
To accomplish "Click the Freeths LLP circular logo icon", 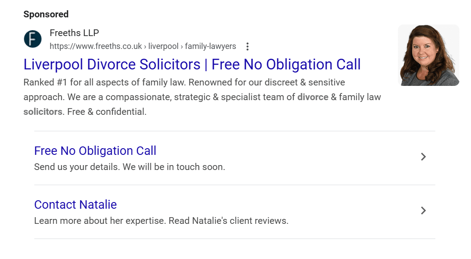I will [x=33, y=39].
